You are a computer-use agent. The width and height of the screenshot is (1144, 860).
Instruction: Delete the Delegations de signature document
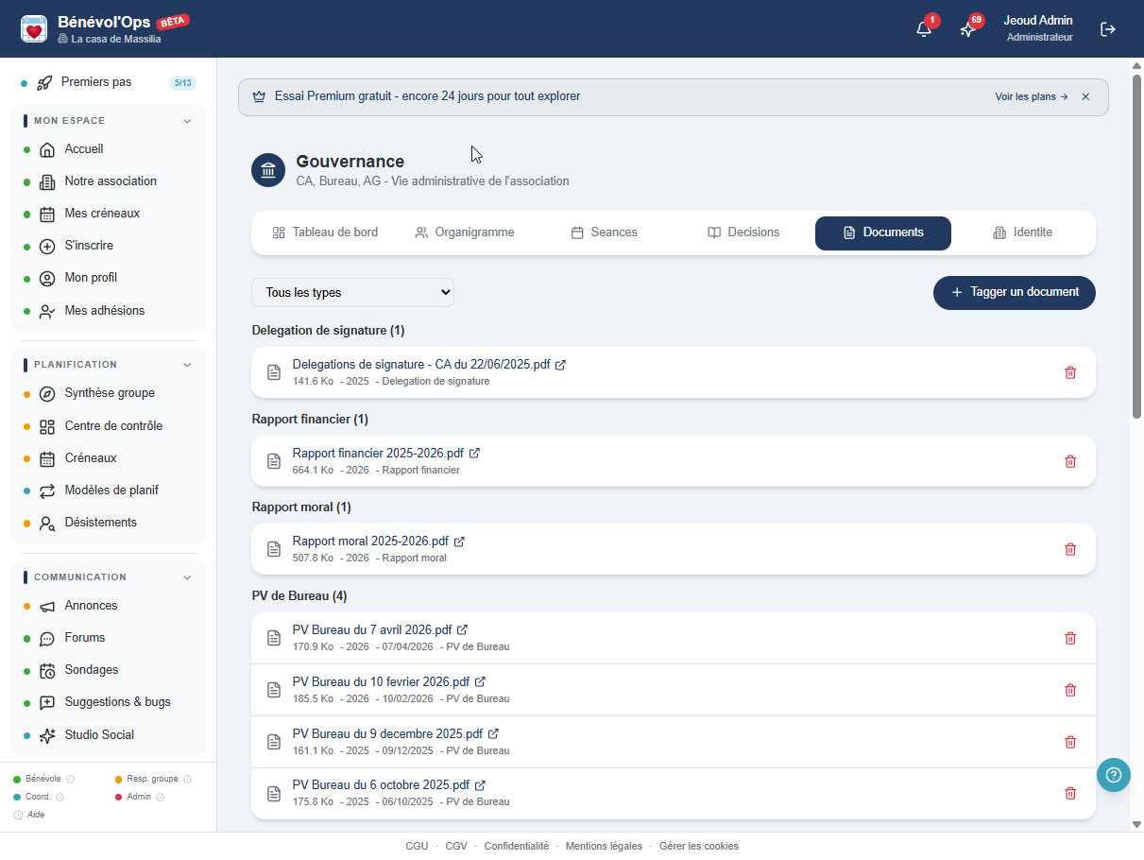pos(1070,372)
